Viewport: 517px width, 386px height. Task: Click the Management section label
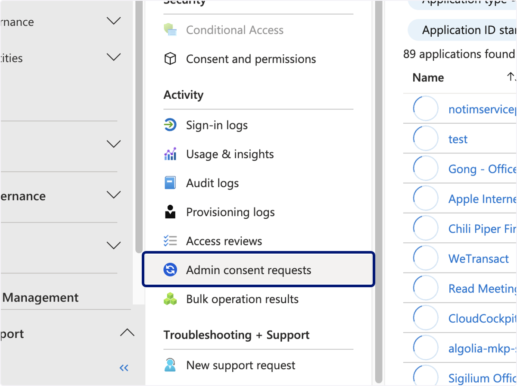click(40, 298)
